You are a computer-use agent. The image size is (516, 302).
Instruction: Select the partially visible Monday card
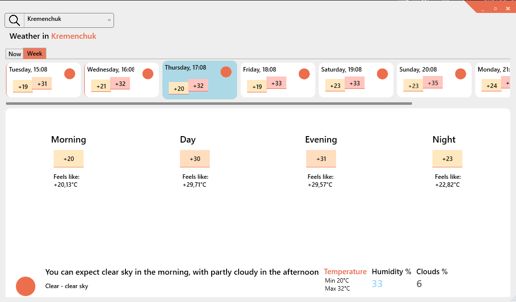pos(493,80)
